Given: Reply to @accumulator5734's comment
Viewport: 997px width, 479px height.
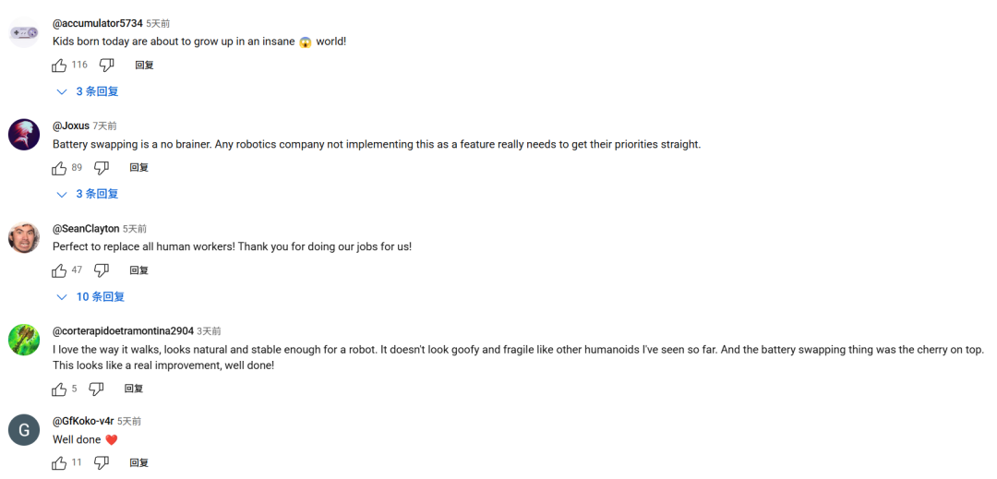Looking at the screenshot, I should click(x=144, y=65).
